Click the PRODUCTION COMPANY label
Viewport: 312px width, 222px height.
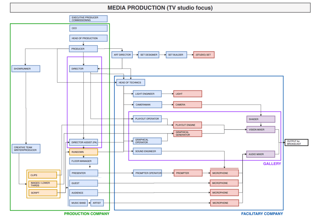86,214
